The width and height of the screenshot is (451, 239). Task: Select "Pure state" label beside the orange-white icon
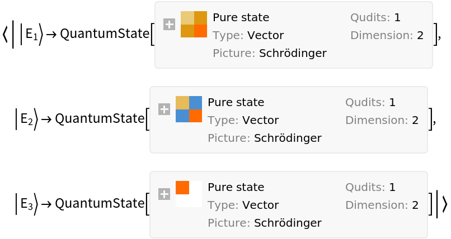point(236,187)
